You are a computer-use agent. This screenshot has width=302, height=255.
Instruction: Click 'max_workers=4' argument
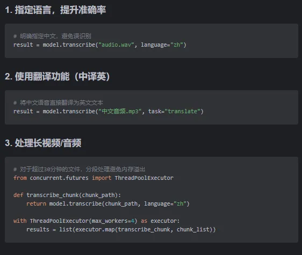point(113,221)
